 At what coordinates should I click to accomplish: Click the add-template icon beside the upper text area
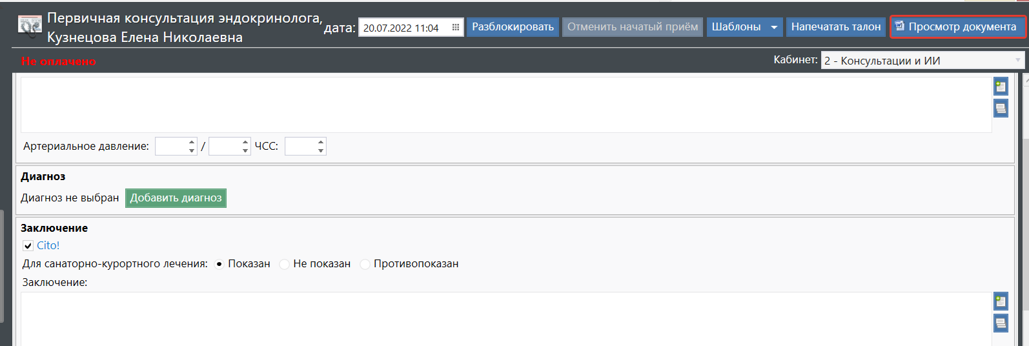[x=1001, y=86]
